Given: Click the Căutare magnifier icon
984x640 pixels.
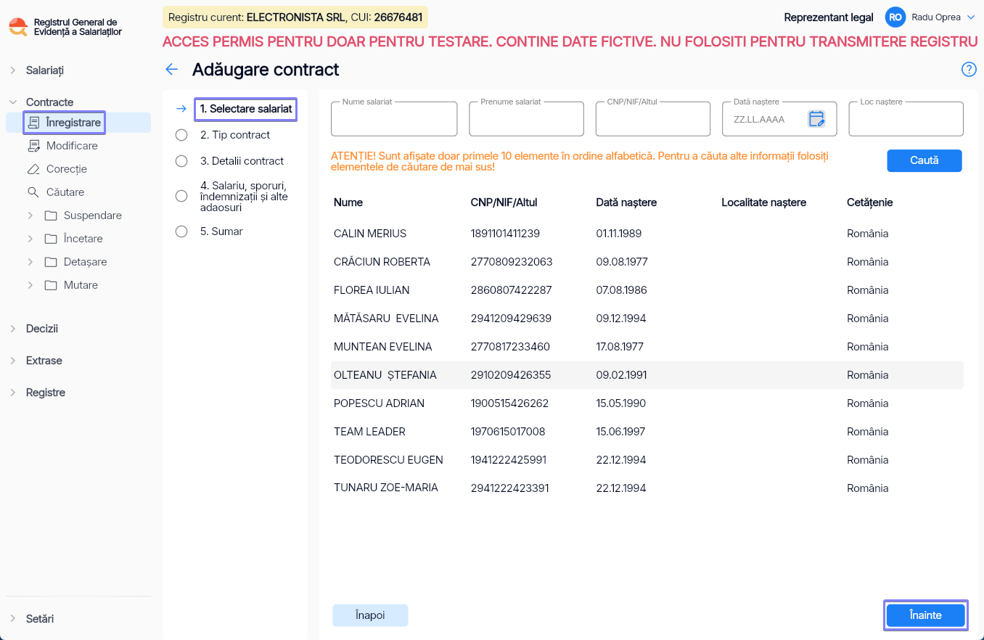Looking at the screenshot, I should point(33,192).
